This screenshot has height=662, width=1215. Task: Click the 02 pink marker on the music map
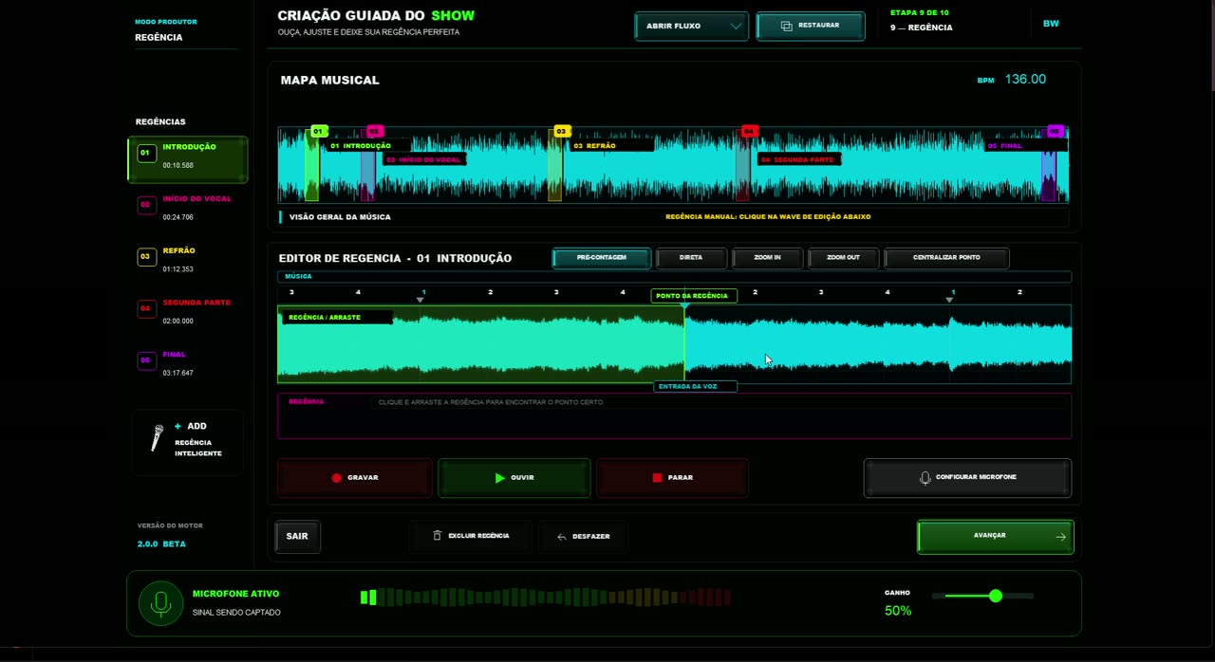pyautogui.click(x=374, y=132)
